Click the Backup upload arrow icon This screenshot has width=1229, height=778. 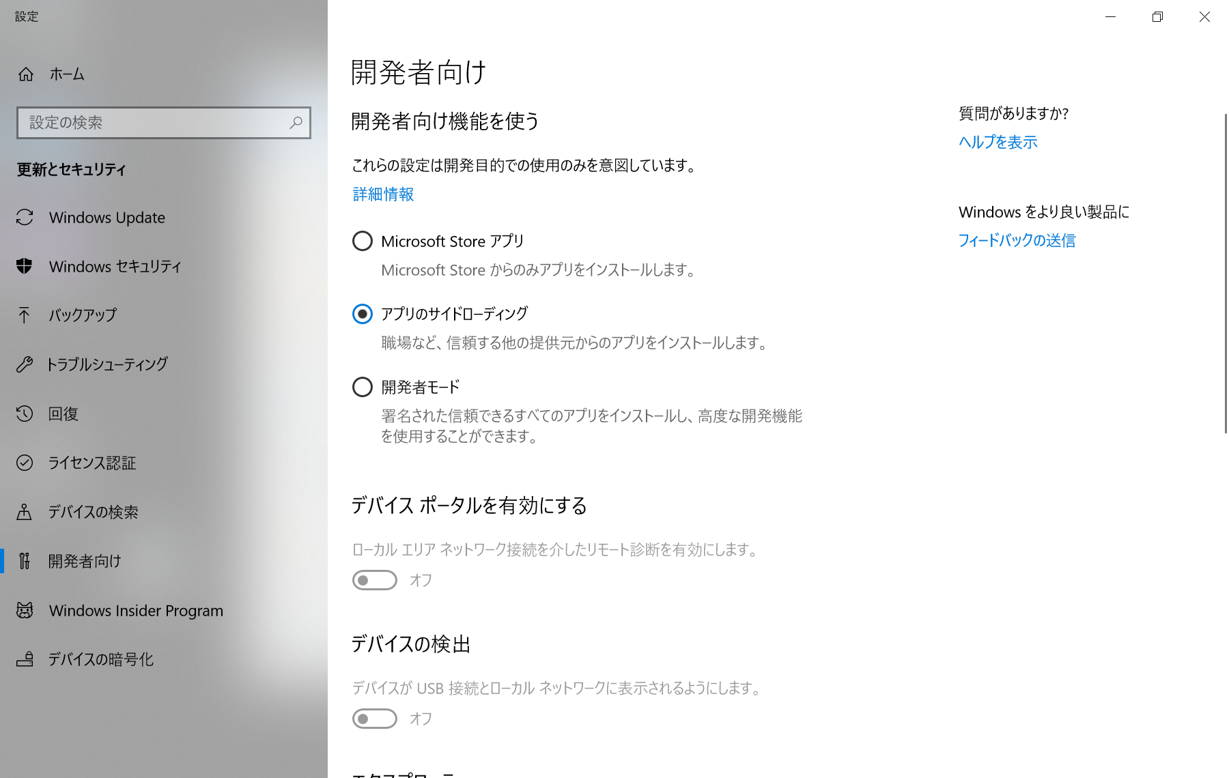(25, 315)
